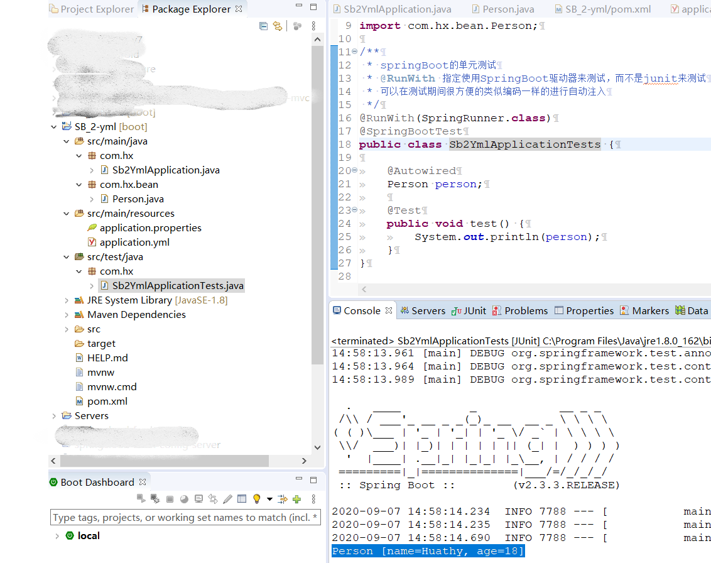
Task: Select application.yml file
Action: pyautogui.click(x=128, y=243)
